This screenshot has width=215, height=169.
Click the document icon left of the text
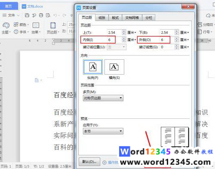[x=37, y=80]
